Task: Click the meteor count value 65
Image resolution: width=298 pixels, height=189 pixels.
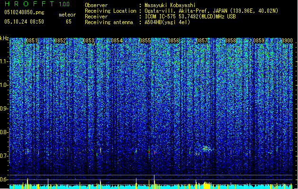Action: coord(69,22)
